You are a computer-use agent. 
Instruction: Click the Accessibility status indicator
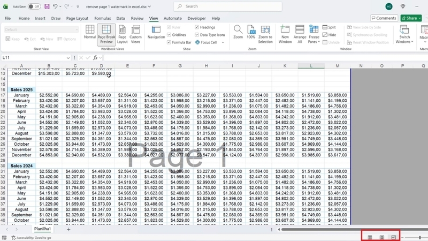coord(32,238)
